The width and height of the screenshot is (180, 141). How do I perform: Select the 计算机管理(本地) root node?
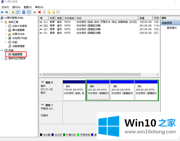14,18
